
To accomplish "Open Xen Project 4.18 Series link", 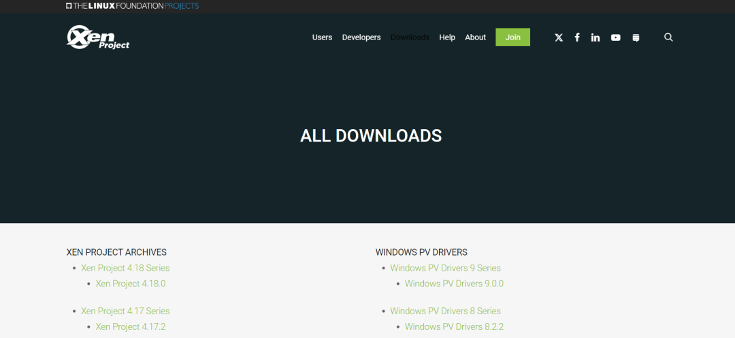I will click(125, 268).
